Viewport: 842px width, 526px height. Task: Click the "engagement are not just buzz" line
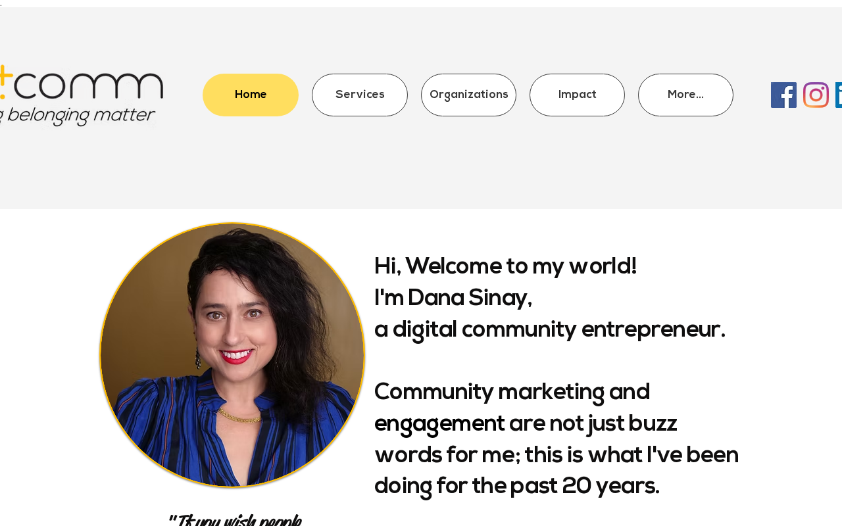(526, 424)
